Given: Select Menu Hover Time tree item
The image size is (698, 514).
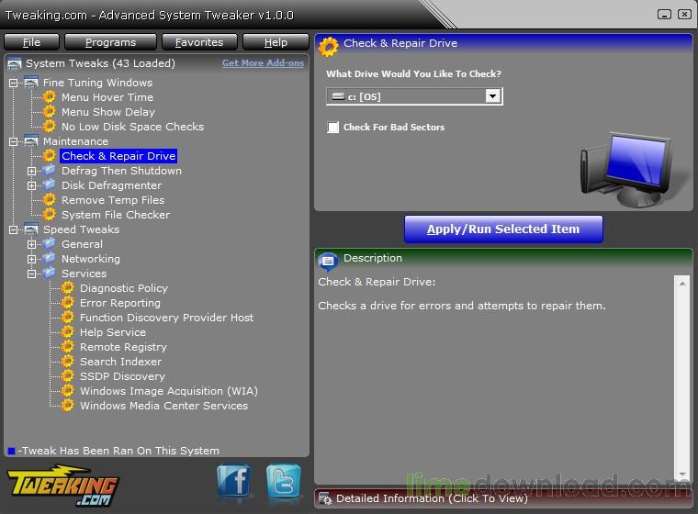Looking at the screenshot, I should (107, 97).
